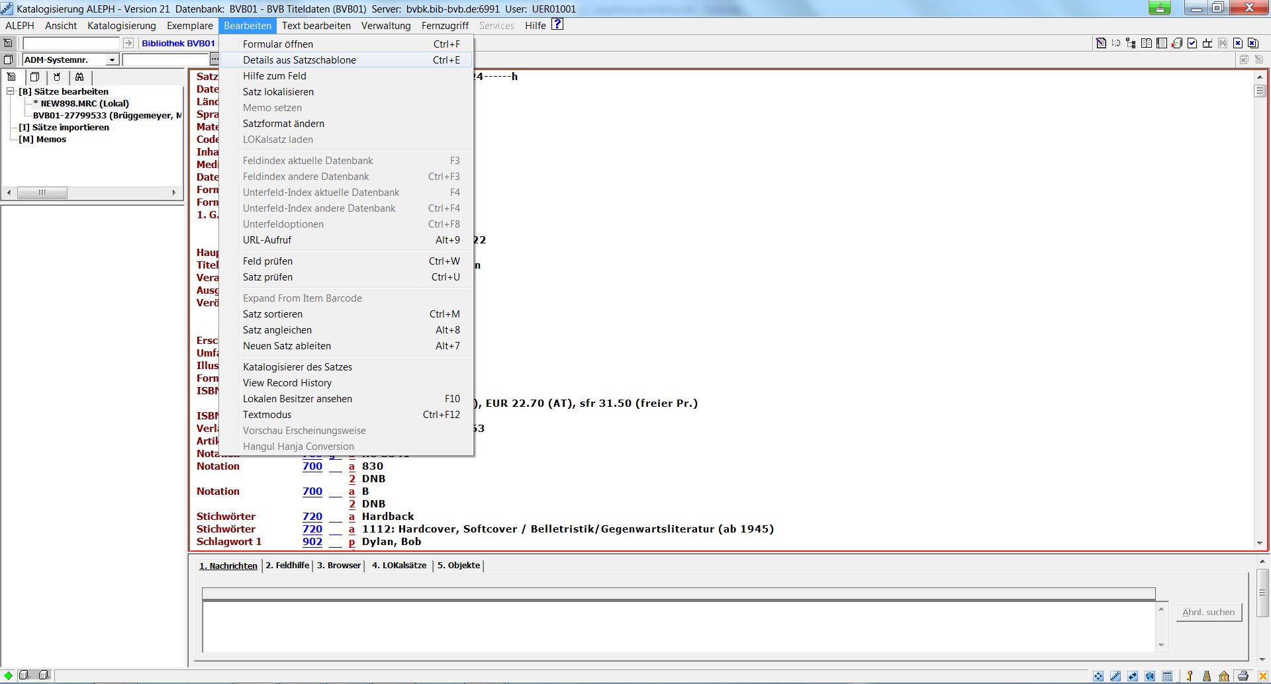Click the library building icon in status bar
1271x684 pixels.
1224,676
